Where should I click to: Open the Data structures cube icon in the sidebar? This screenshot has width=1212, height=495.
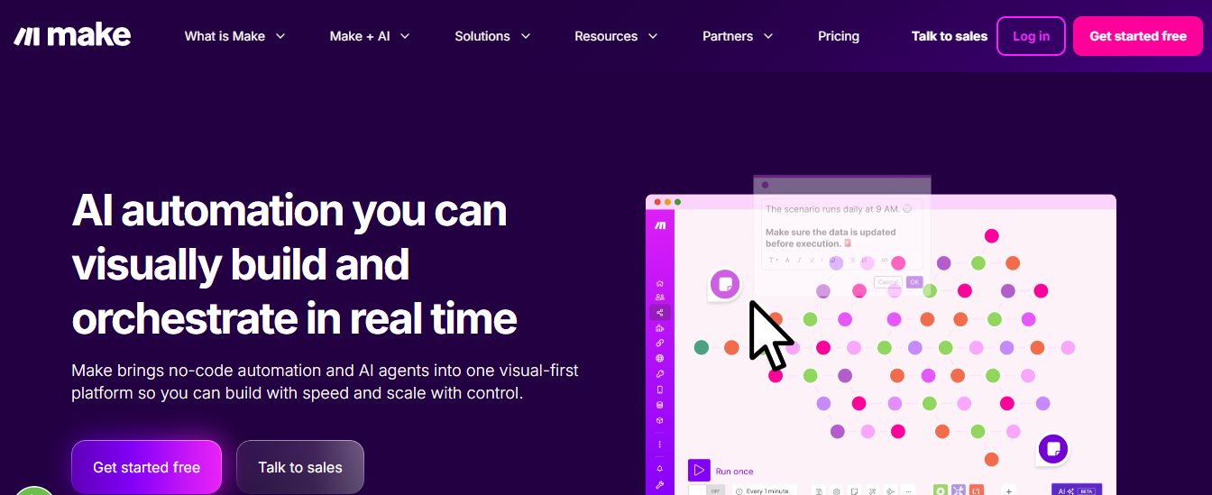click(x=660, y=420)
